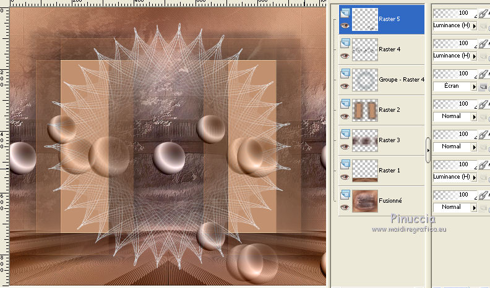This screenshot has height=288, width=490.
Task: Click Groupe - Raster 4 layer type icon
Action: point(345,74)
